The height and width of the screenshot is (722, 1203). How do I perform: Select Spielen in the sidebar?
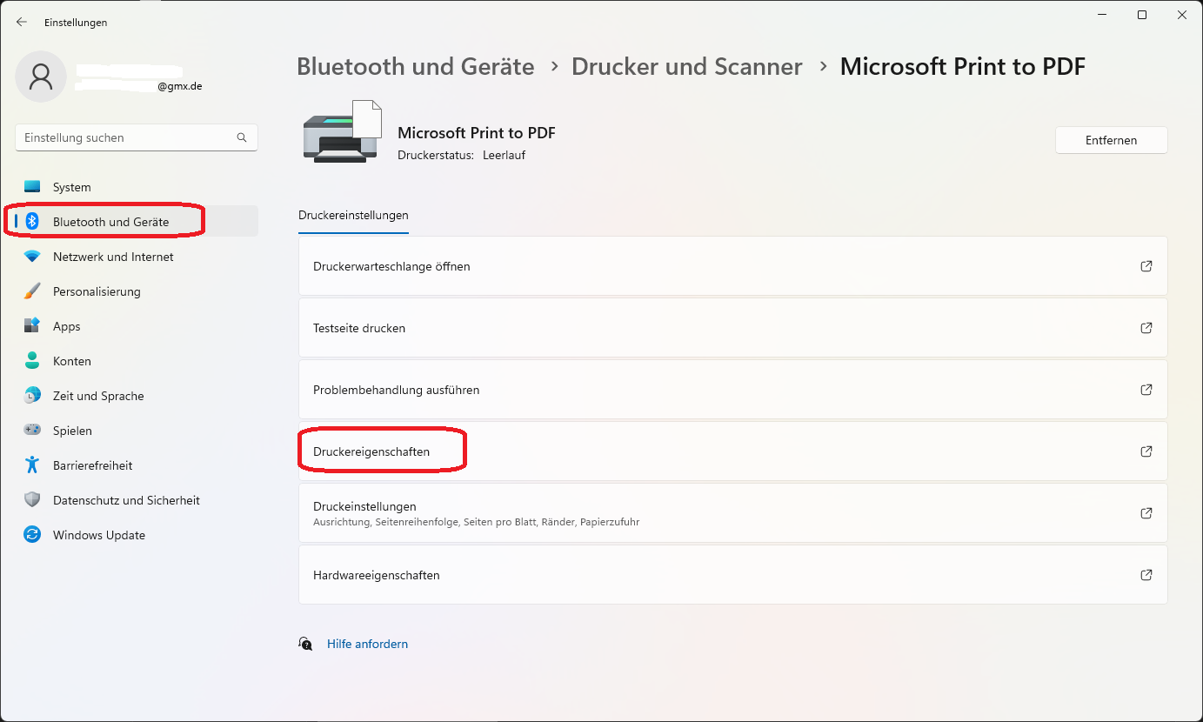[72, 431]
